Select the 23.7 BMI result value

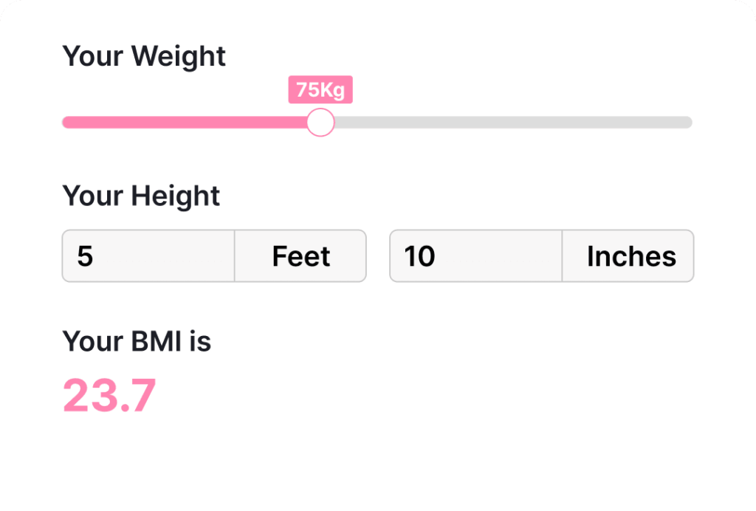[x=109, y=395]
